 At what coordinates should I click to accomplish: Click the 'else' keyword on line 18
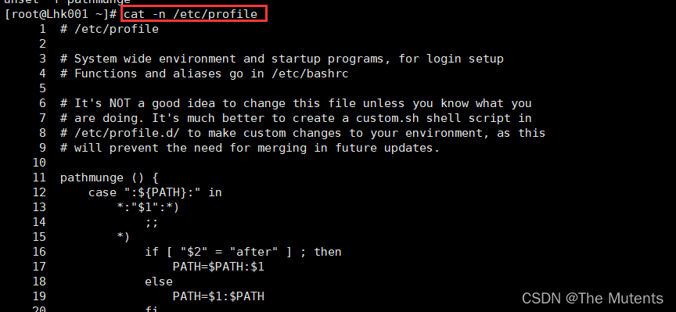[x=159, y=282]
